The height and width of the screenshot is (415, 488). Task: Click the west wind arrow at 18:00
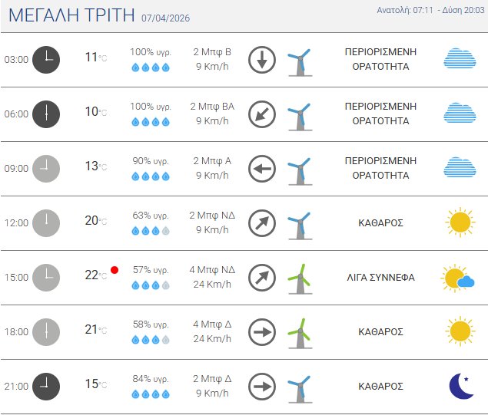(262, 332)
